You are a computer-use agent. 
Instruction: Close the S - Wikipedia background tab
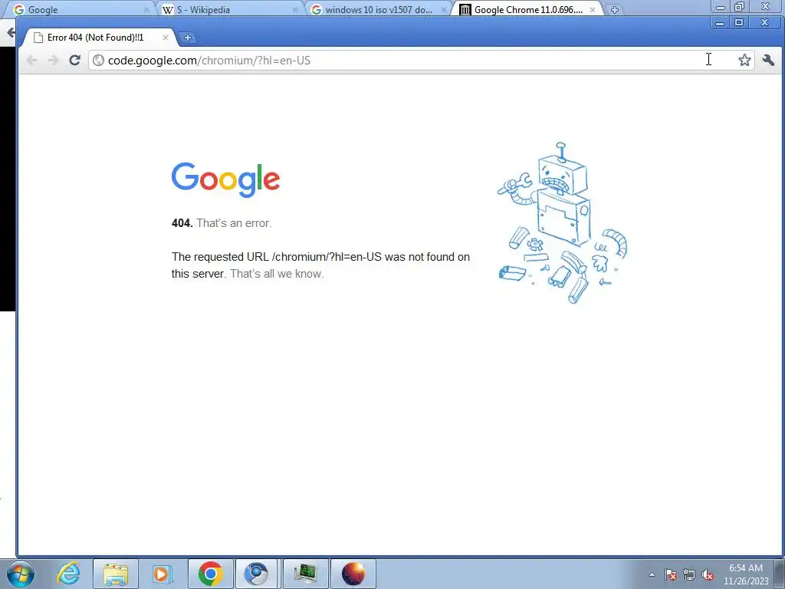click(x=295, y=9)
